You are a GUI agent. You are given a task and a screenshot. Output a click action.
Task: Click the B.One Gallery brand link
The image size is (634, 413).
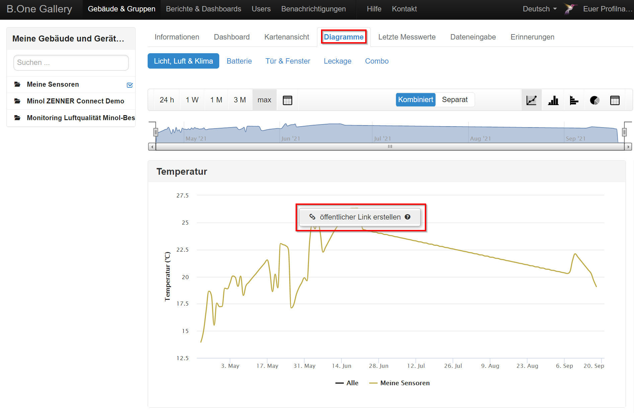pyautogui.click(x=39, y=9)
